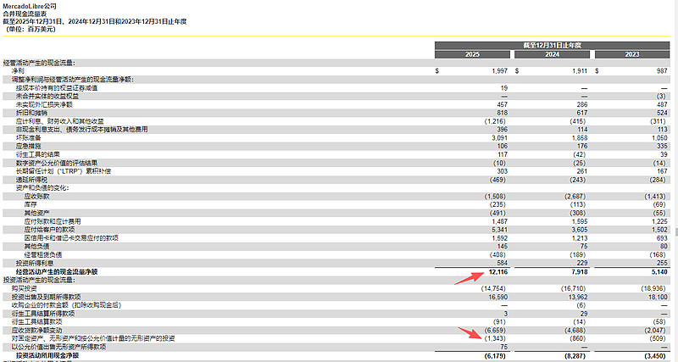Click the "应收账款" row label
Viewport: 678px width, 362px height.
tap(36, 197)
